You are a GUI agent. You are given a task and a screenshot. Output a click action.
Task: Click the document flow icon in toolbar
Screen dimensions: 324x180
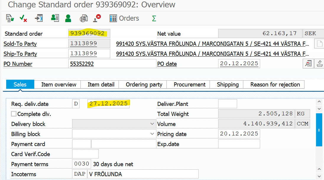10,18
